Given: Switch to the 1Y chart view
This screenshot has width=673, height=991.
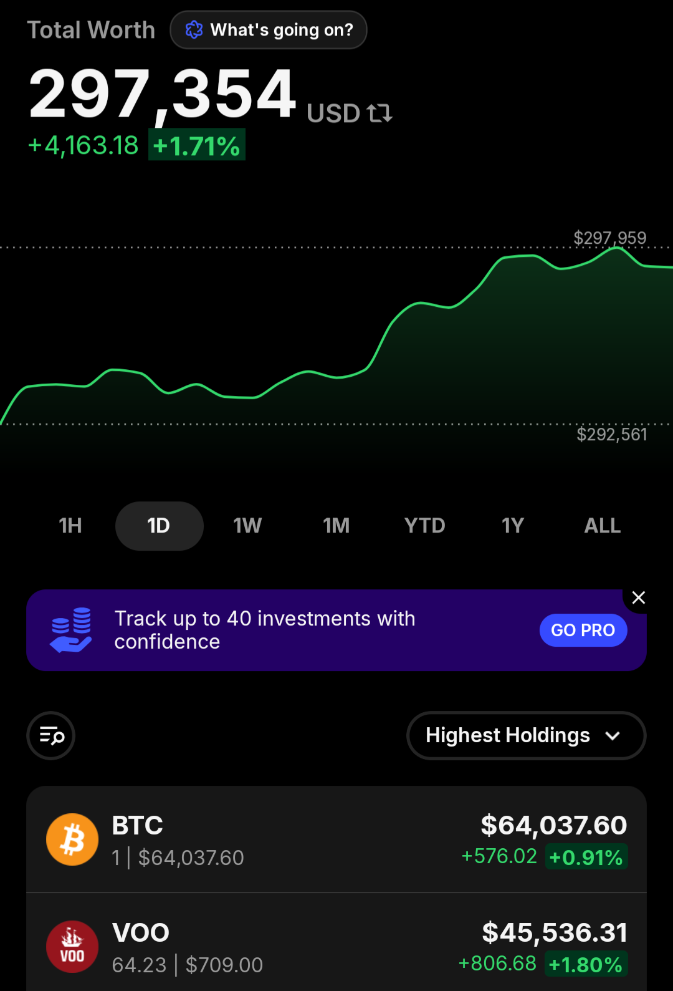Looking at the screenshot, I should click(513, 526).
